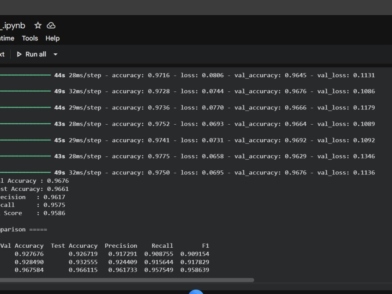
Task: Click val_loss value 0.1136
Action: tap(364, 172)
